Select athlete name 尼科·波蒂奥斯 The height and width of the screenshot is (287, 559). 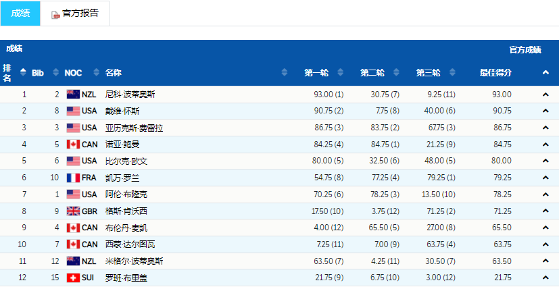point(130,95)
